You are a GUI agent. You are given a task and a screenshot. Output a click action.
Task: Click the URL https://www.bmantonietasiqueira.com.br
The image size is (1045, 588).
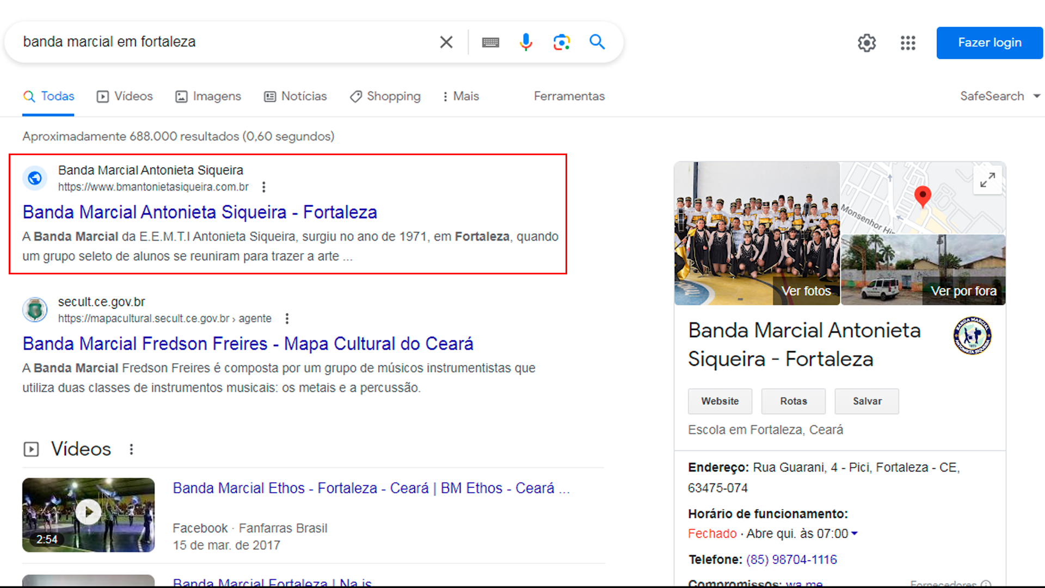tap(153, 187)
